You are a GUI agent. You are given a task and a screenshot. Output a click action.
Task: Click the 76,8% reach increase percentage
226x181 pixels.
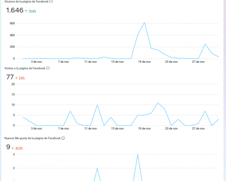32,11
